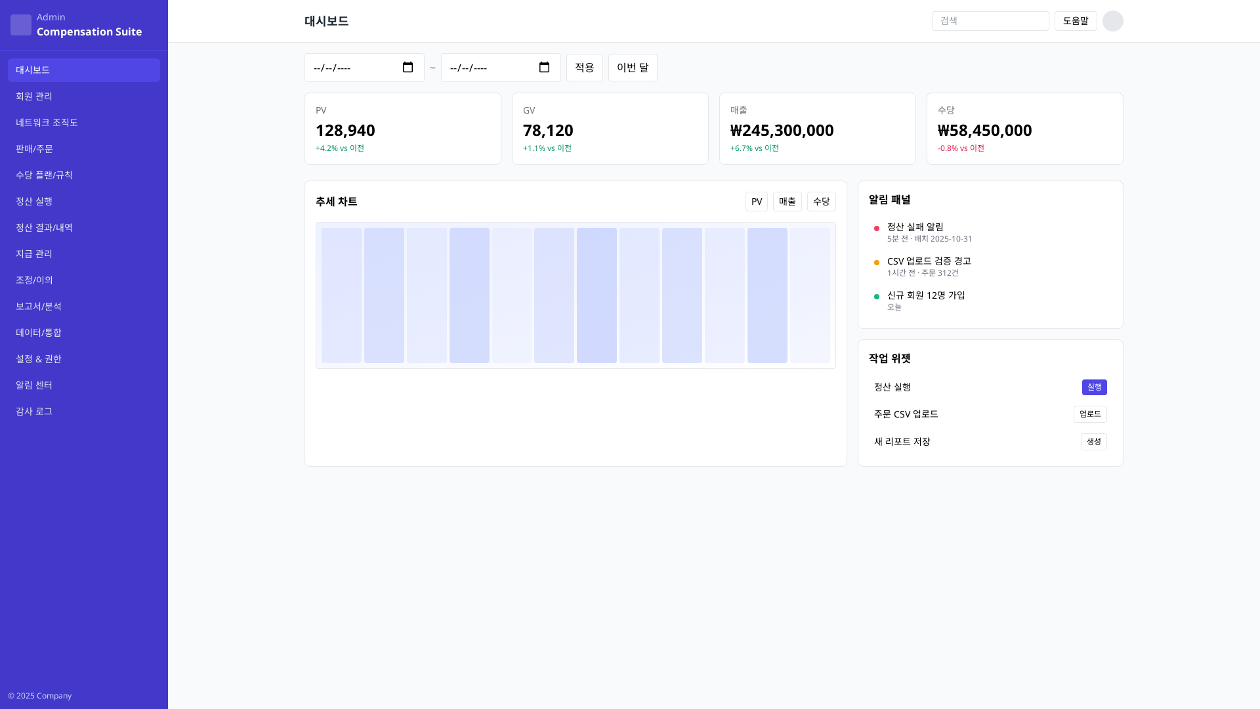
Task: Go to 보고서/분석 section
Action: 83,306
